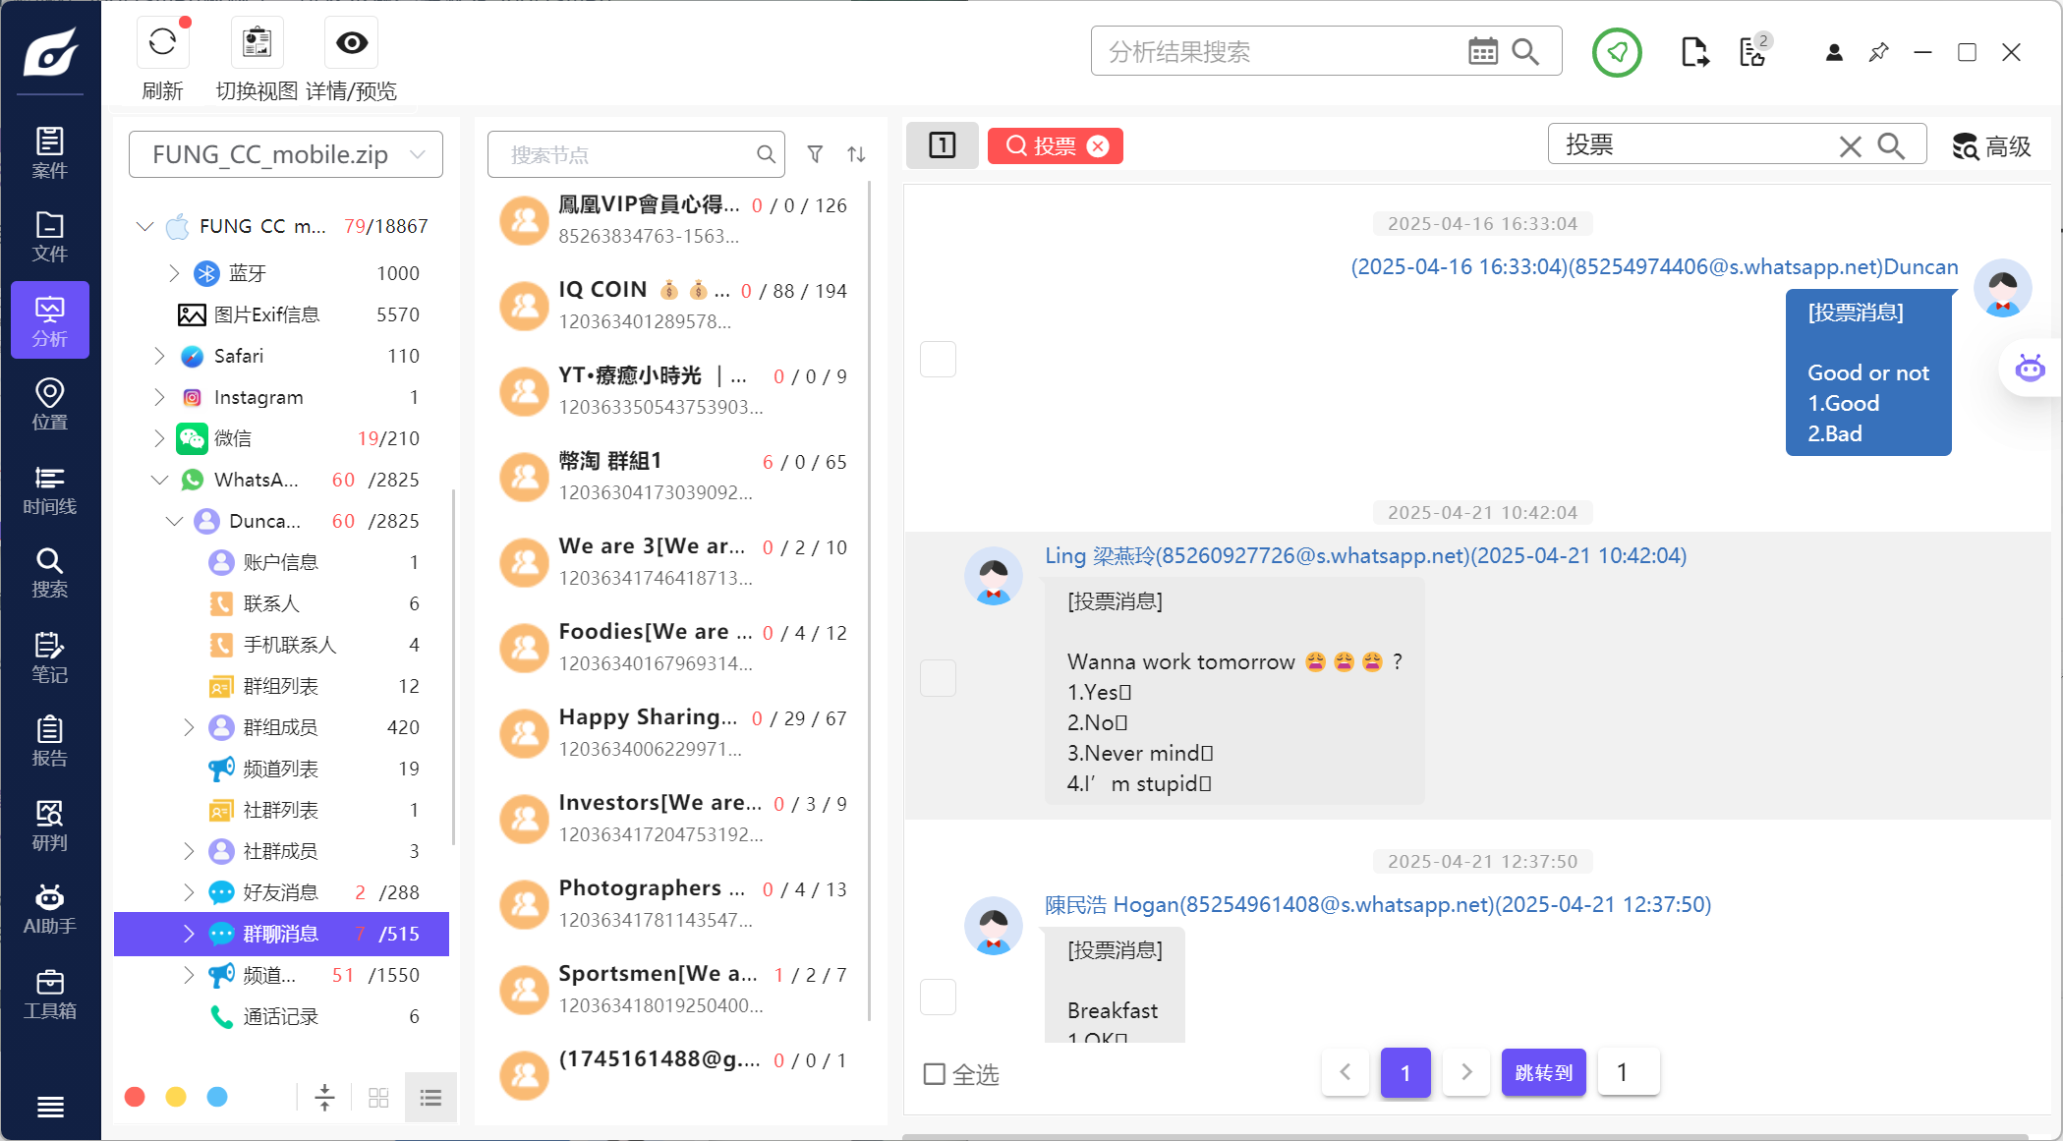Click the Switch View (切换视图) icon
Image resolution: width=2063 pixels, height=1141 pixels.
pyautogui.click(x=257, y=42)
